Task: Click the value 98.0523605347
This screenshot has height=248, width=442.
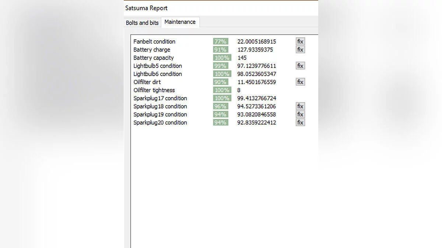Action: 257,74
